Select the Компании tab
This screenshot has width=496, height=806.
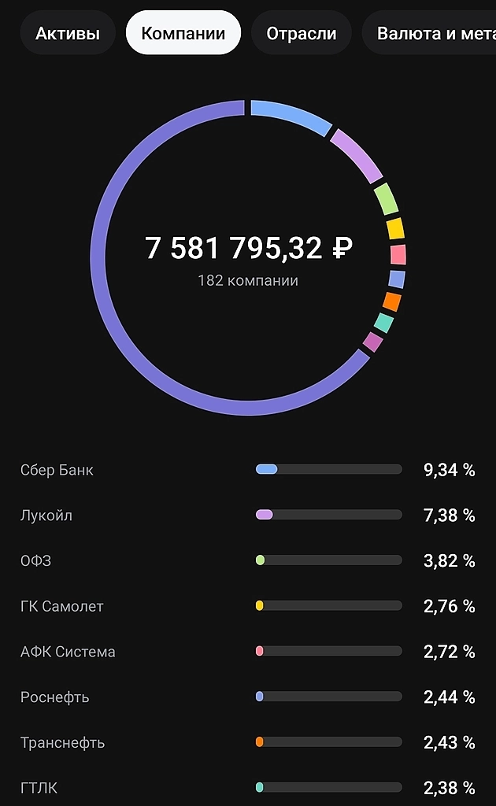pyautogui.click(x=183, y=33)
